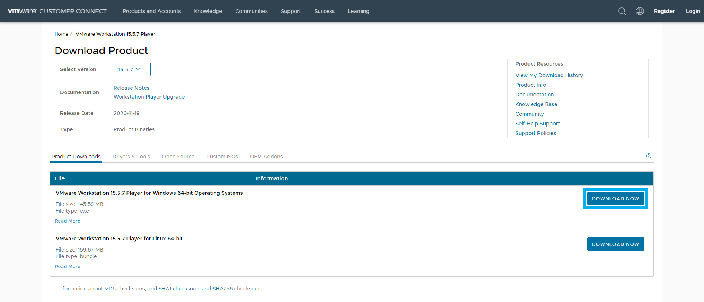The width and height of the screenshot is (704, 302).
Task: Click the Product Resources heading
Action: (x=539, y=64)
